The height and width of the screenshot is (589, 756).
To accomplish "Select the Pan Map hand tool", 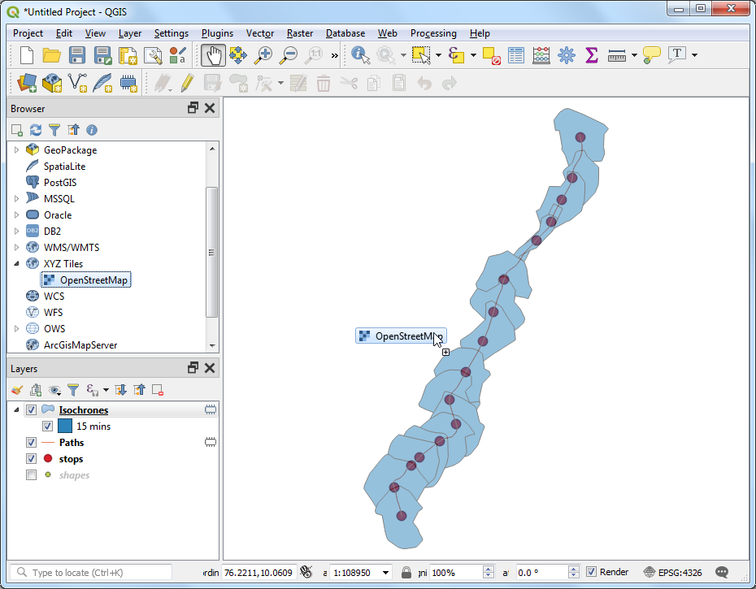I will (213, 55).
